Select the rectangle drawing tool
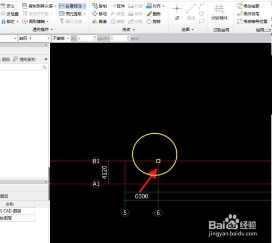 (201, 21)
